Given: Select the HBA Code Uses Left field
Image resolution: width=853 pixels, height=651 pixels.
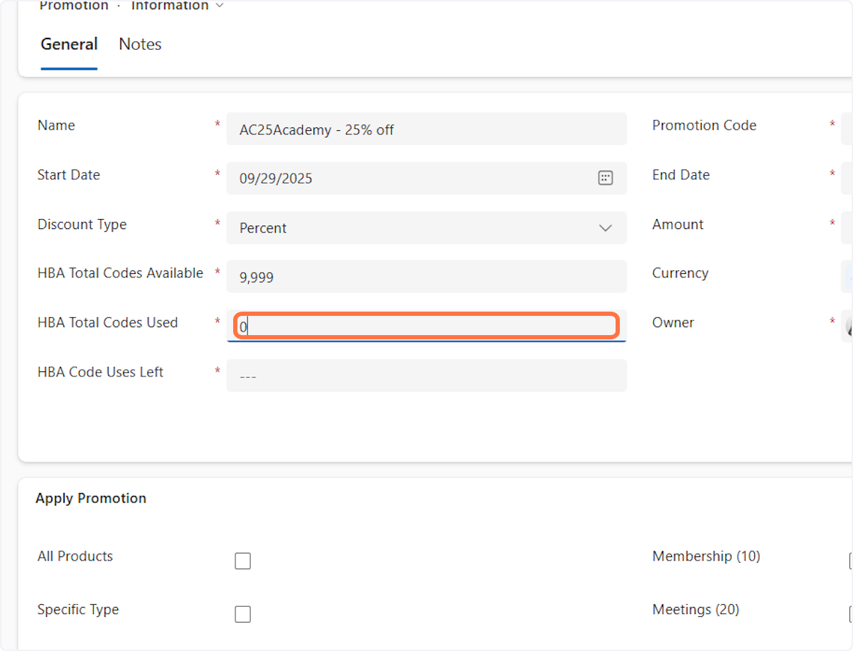Looking at the screenshot, I should (x=426, y=376).
